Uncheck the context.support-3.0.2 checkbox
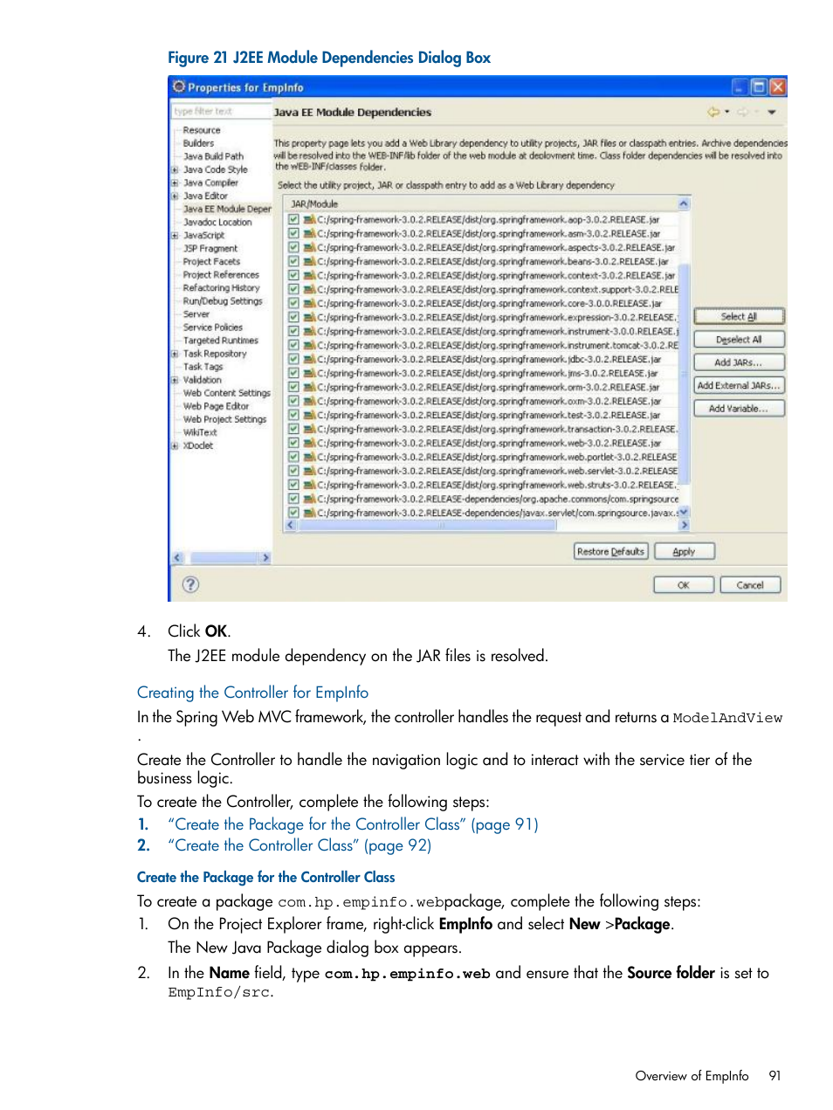 pos(293,290)
